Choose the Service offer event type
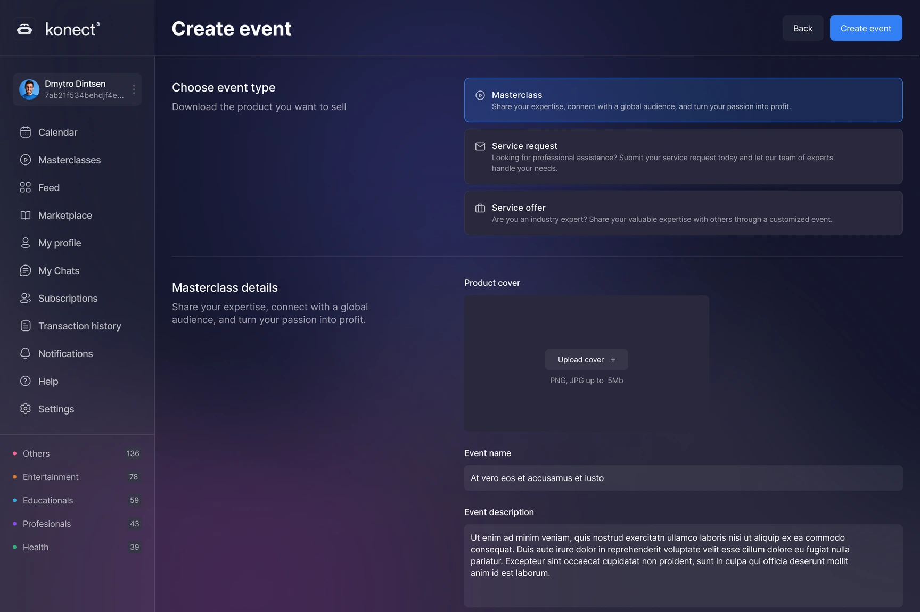Viewport: 920px width, 612px height. pos(683,213)
